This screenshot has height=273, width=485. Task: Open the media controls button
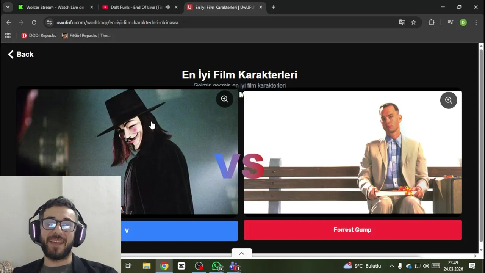451,22
